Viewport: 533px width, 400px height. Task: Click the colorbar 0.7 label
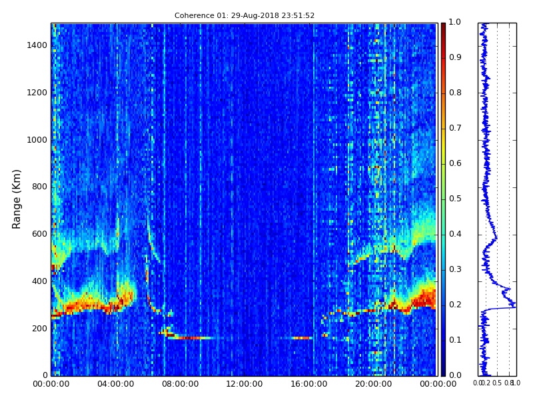[x=455, y=128]
